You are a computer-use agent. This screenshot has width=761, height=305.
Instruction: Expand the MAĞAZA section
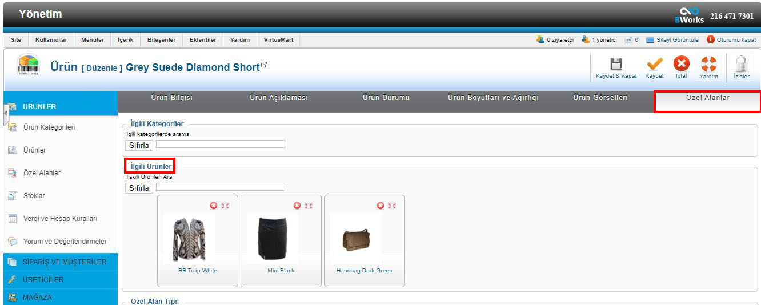pos(61,298)
